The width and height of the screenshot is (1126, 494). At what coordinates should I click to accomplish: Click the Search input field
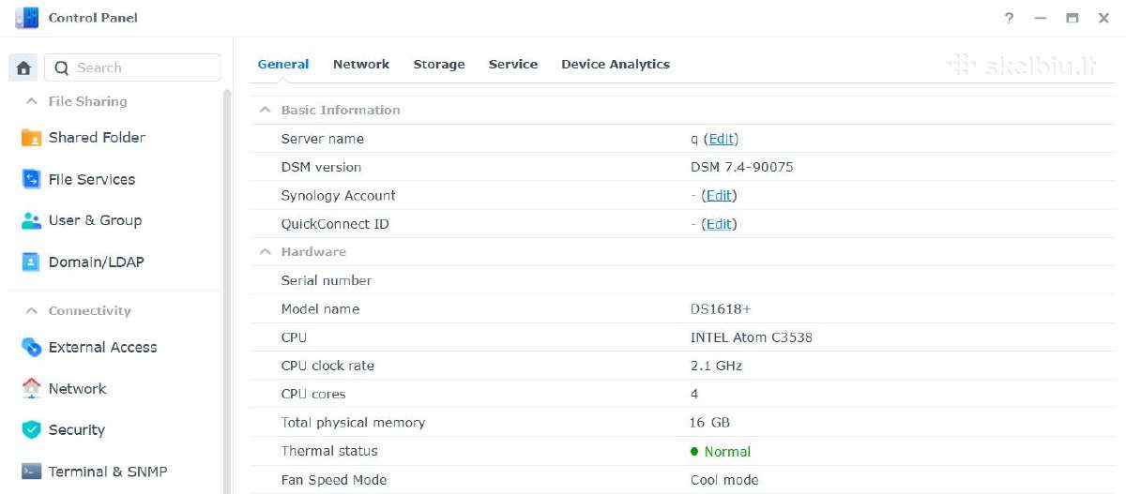click(x=132, y=67)
